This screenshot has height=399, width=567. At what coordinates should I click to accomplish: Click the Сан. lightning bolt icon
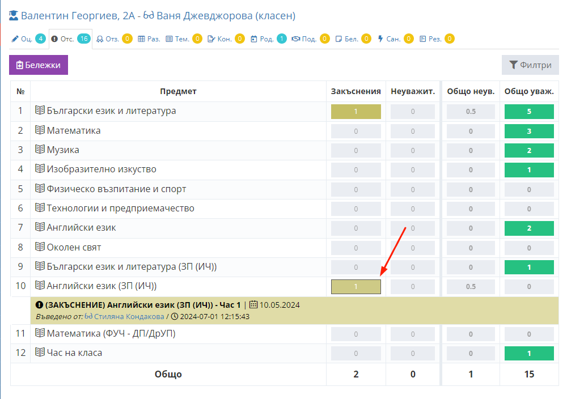tap(380, 39)
